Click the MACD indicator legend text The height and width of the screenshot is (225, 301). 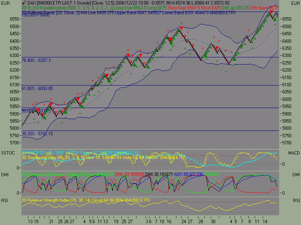81,153
